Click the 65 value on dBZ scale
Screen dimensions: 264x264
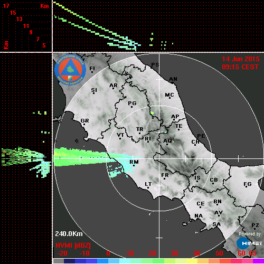click(x=253, y=253)
